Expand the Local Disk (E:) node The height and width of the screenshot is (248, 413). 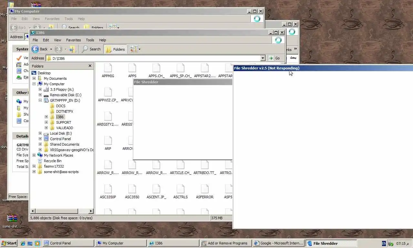click(x=40, y=133)
